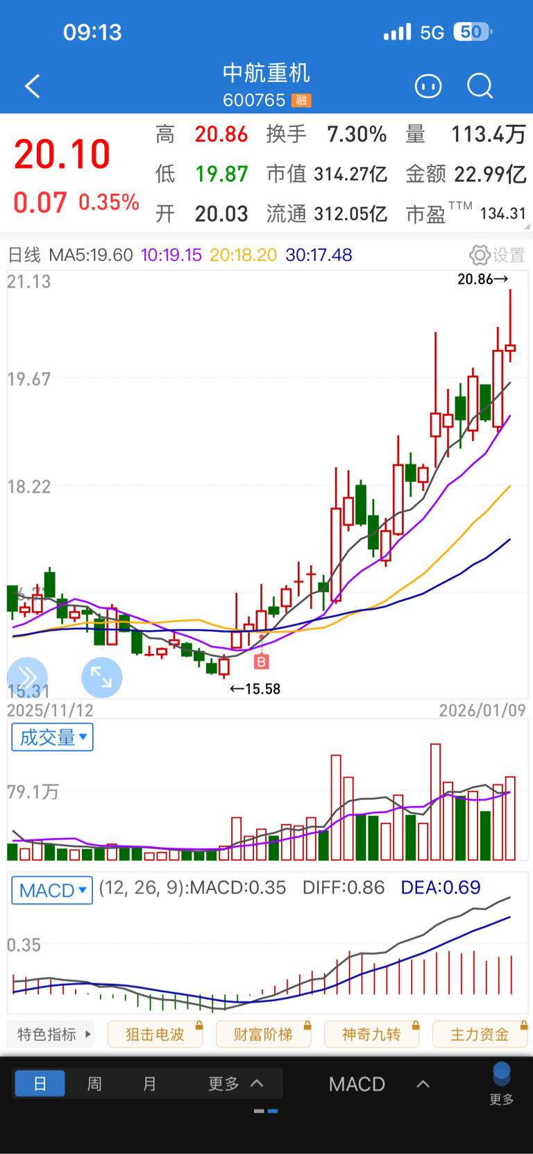Tap low price 19.87
Viewport: 533px width, 1154px height.
click(221, 174)
